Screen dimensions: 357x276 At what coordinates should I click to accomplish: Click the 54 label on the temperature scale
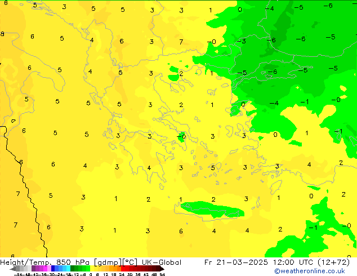162,275
